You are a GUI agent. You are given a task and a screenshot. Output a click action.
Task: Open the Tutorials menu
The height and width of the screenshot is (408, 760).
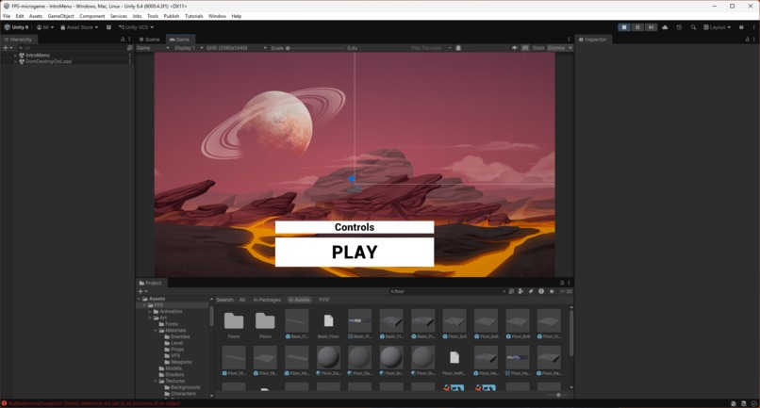tap(194, 16)
